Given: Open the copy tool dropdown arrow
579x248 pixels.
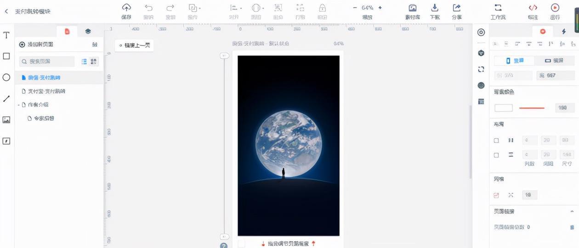Looking at the screenshot, I should (x=199, y=8).
